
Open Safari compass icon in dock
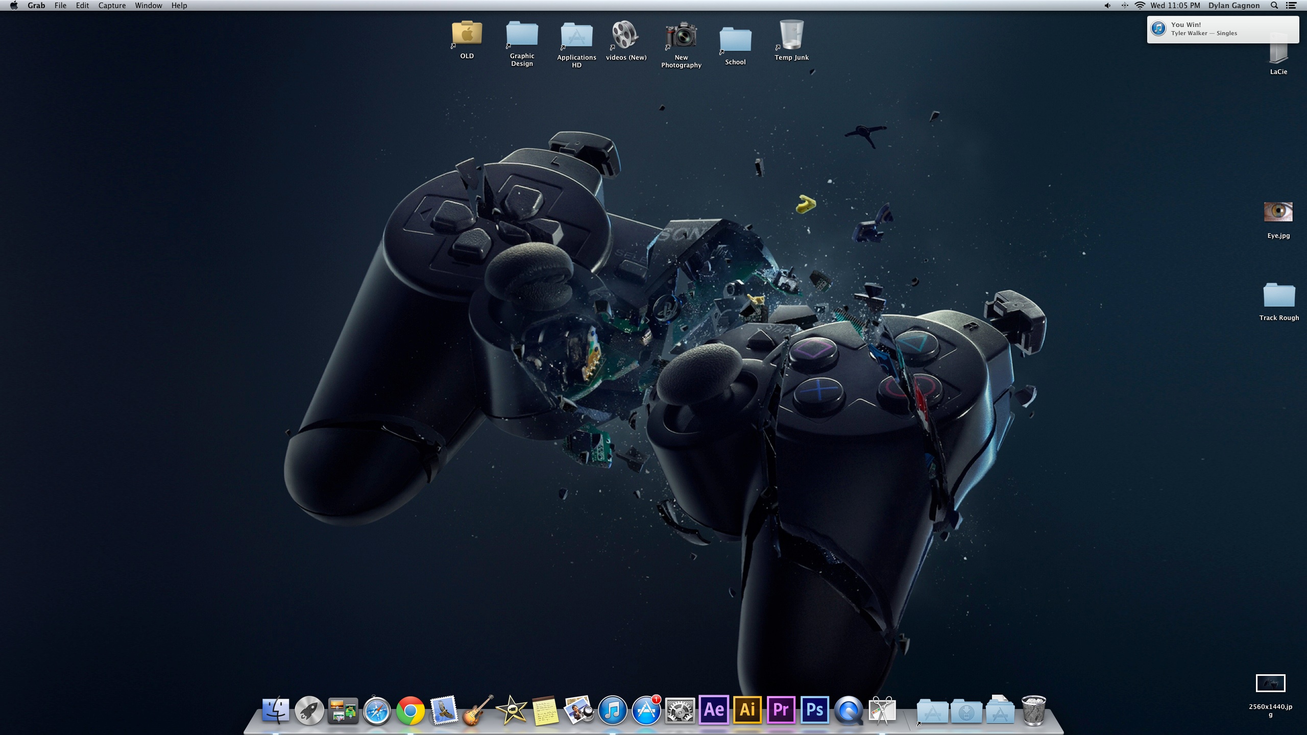point(377,710)
